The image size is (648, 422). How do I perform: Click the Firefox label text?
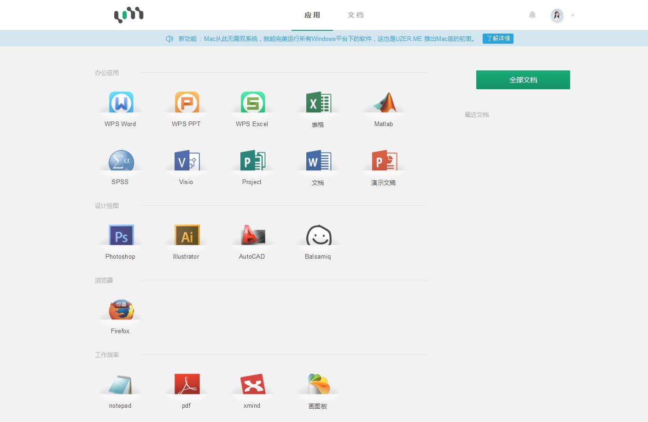pos(120,331)
